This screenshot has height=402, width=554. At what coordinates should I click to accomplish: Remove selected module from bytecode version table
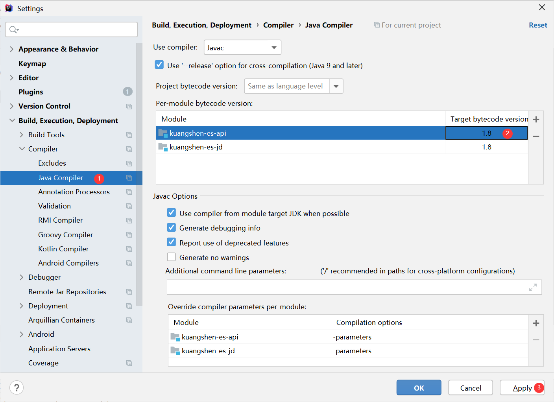pyautogui.click(x=536, y=136)
